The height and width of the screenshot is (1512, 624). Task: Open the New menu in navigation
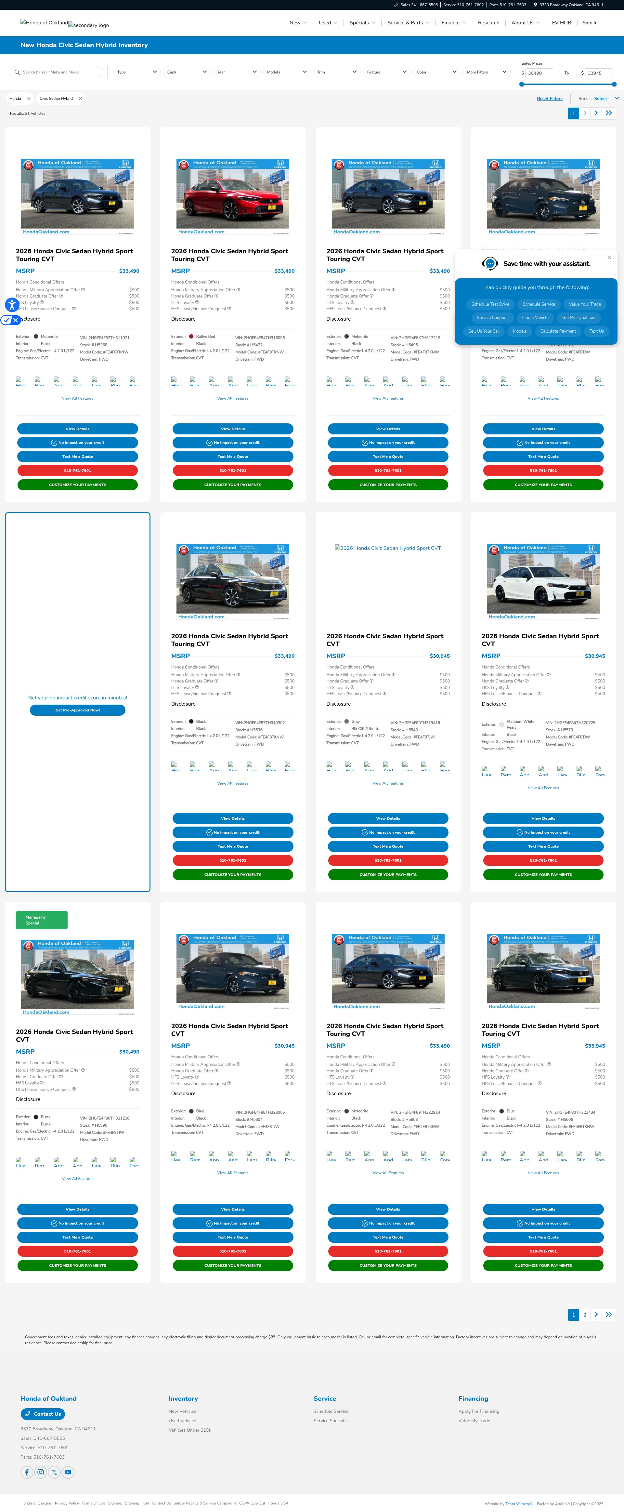(298, 23)
